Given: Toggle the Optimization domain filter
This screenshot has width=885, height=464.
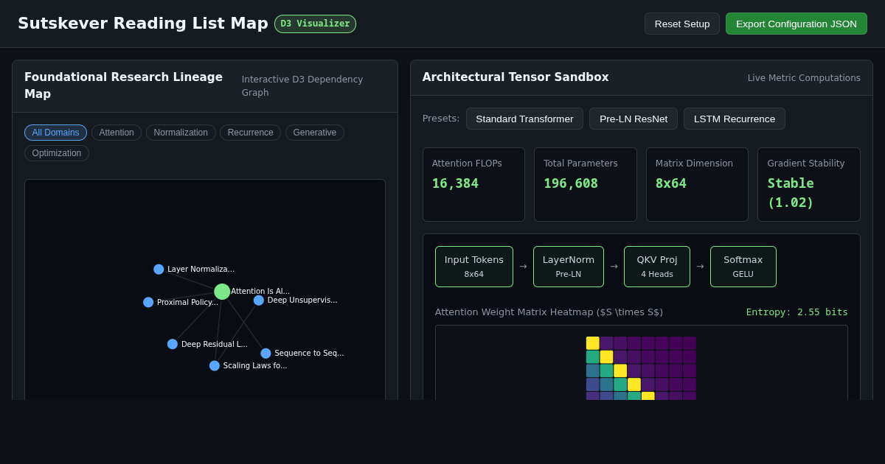Looking at the screenshot, I should (x=57, y=153).
